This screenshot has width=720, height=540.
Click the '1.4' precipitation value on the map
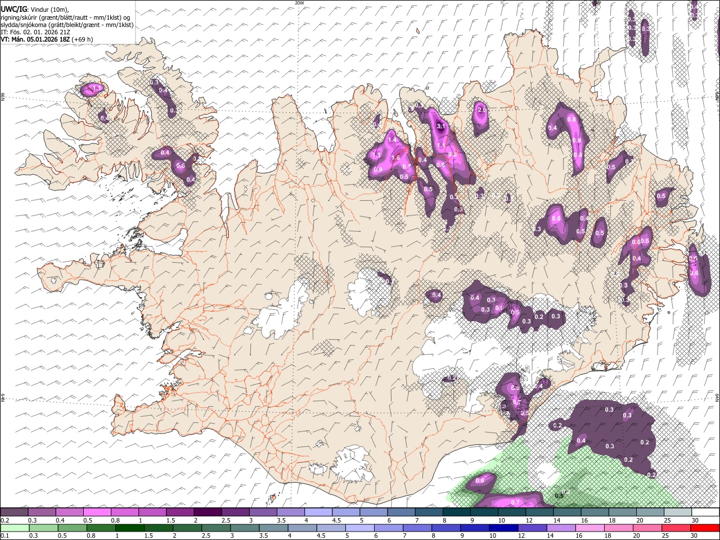pos(392,140)
